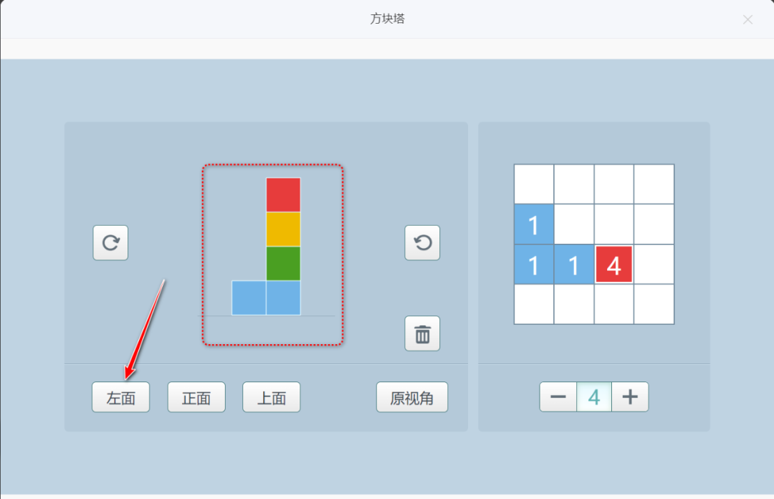774x499 pixels.
Task: Click the trash can icon to clear blocks
Action: pyautogui.click(x=422, y=333)
